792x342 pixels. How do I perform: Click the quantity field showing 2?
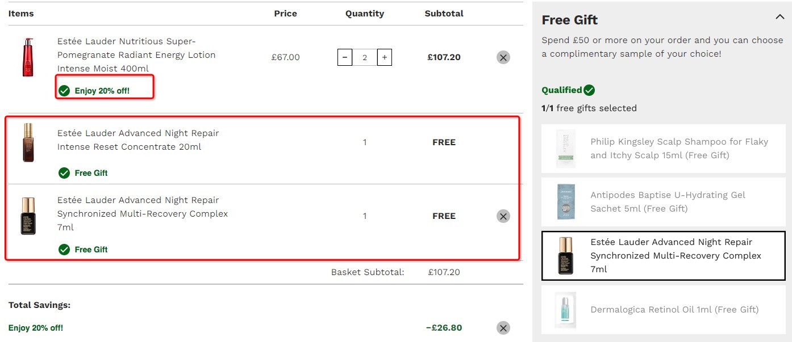tap(365, 57)
